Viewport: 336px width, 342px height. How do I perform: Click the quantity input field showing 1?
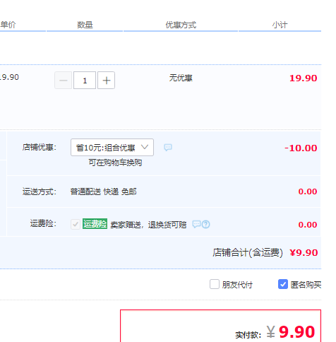85,81
